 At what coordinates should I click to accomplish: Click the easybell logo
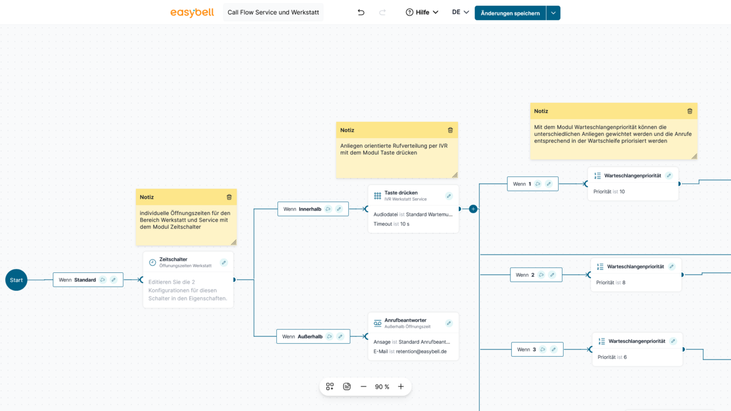point(192,13)
